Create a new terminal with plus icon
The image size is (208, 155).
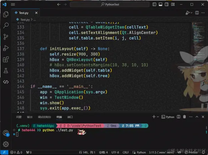(x=154, y=117)
